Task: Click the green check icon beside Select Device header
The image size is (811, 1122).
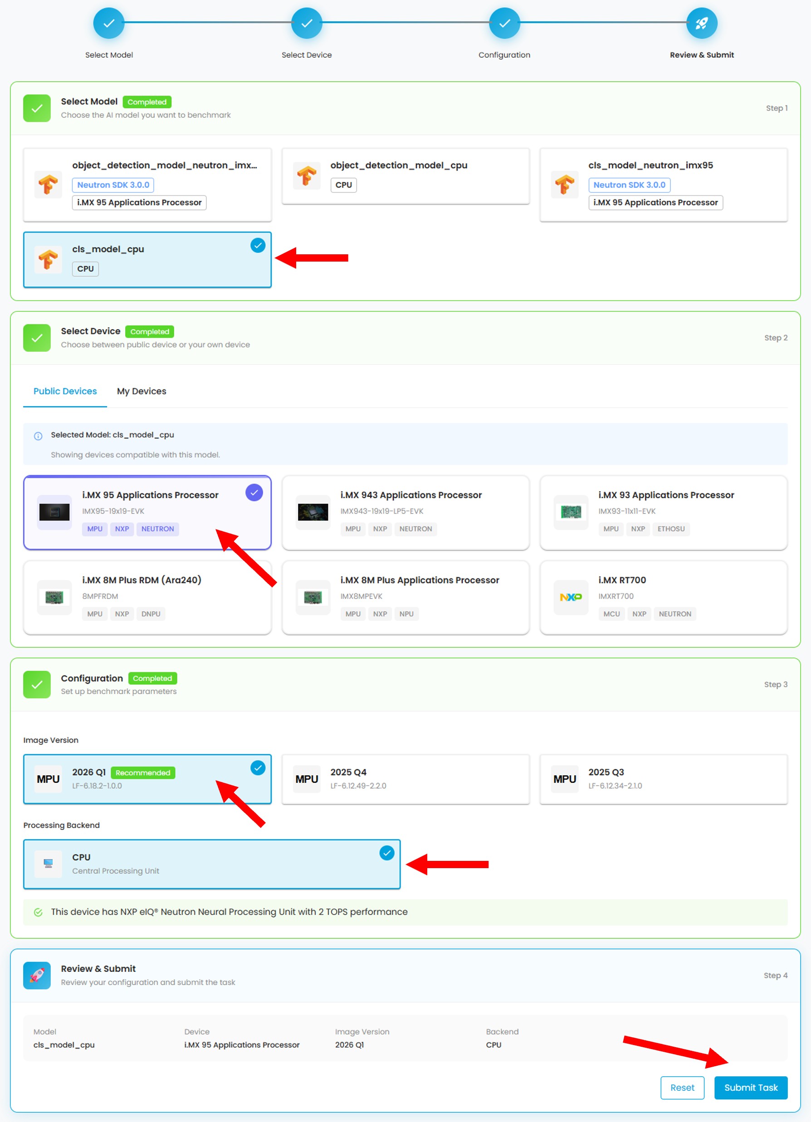Action: pyautogui.click(x=37, y=338)
